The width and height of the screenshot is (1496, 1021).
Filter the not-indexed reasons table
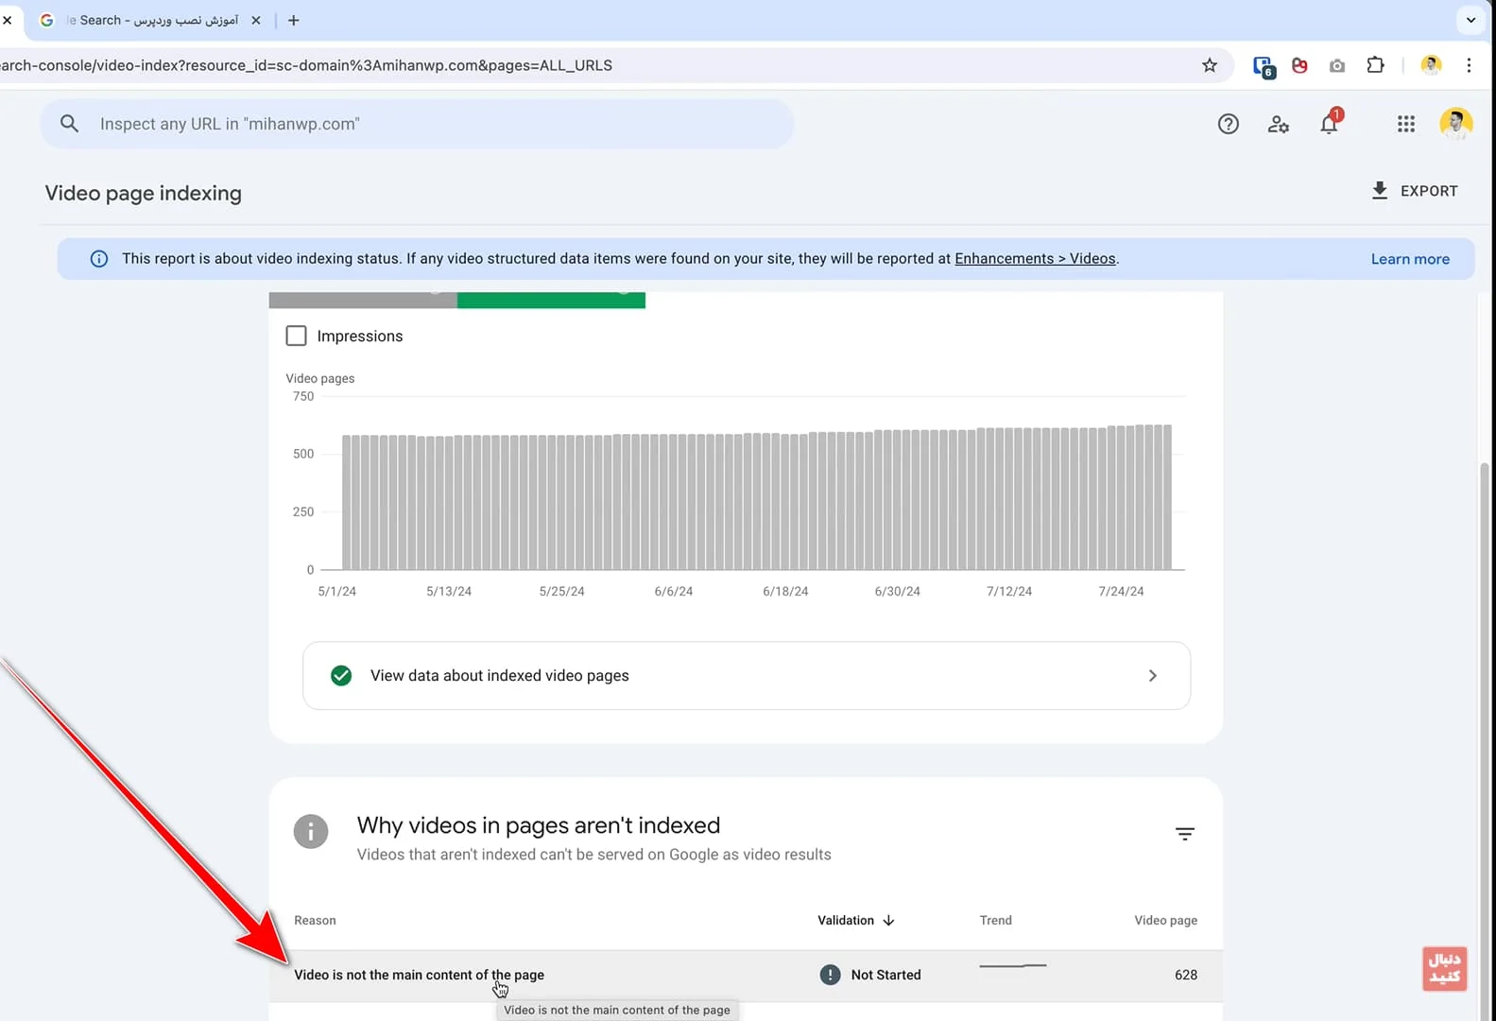pos(1184,834)
